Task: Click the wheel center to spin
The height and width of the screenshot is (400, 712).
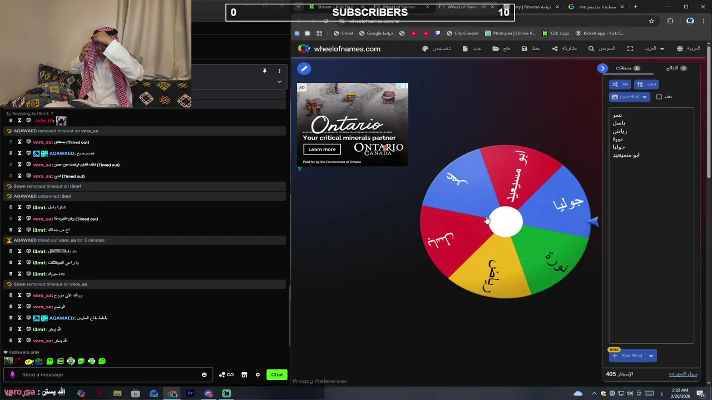Action: [506, 222]
